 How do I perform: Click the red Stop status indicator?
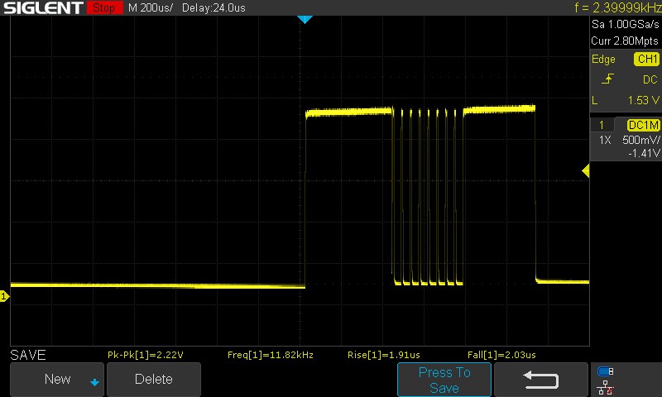[x=104, y=7]
